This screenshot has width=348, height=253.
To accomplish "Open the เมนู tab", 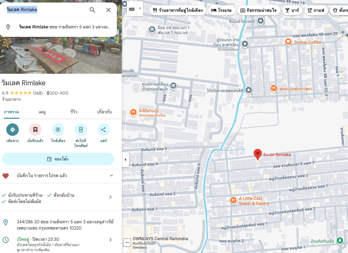I will [42, 112].
